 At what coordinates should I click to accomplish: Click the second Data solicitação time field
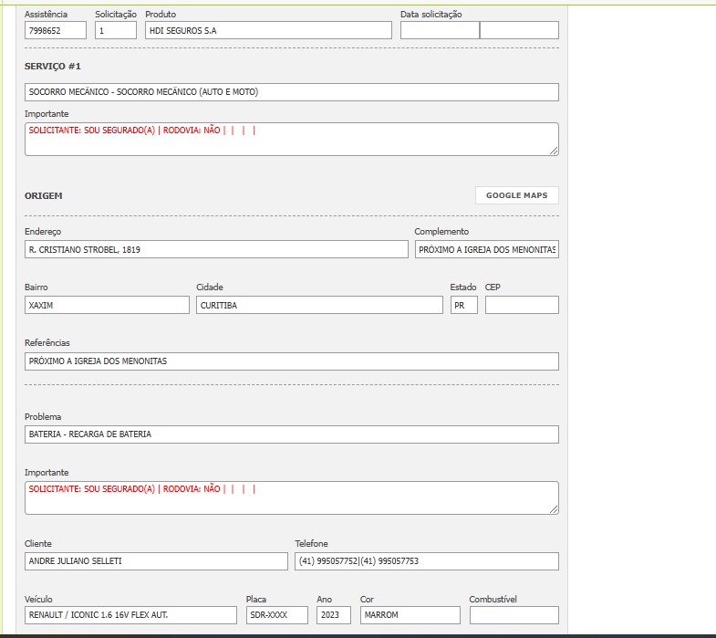[519, 30]
